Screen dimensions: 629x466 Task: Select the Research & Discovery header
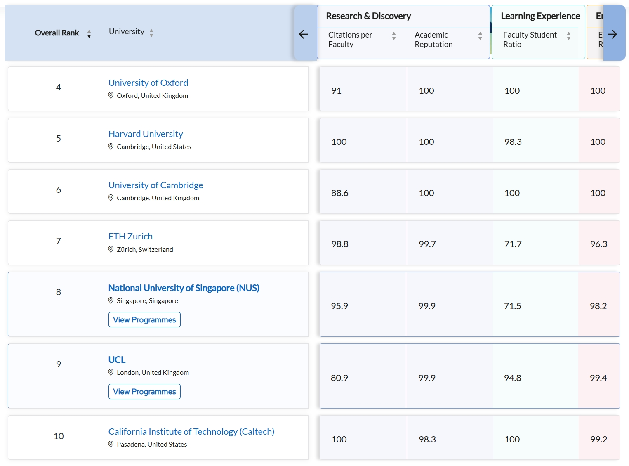[368, 16]
